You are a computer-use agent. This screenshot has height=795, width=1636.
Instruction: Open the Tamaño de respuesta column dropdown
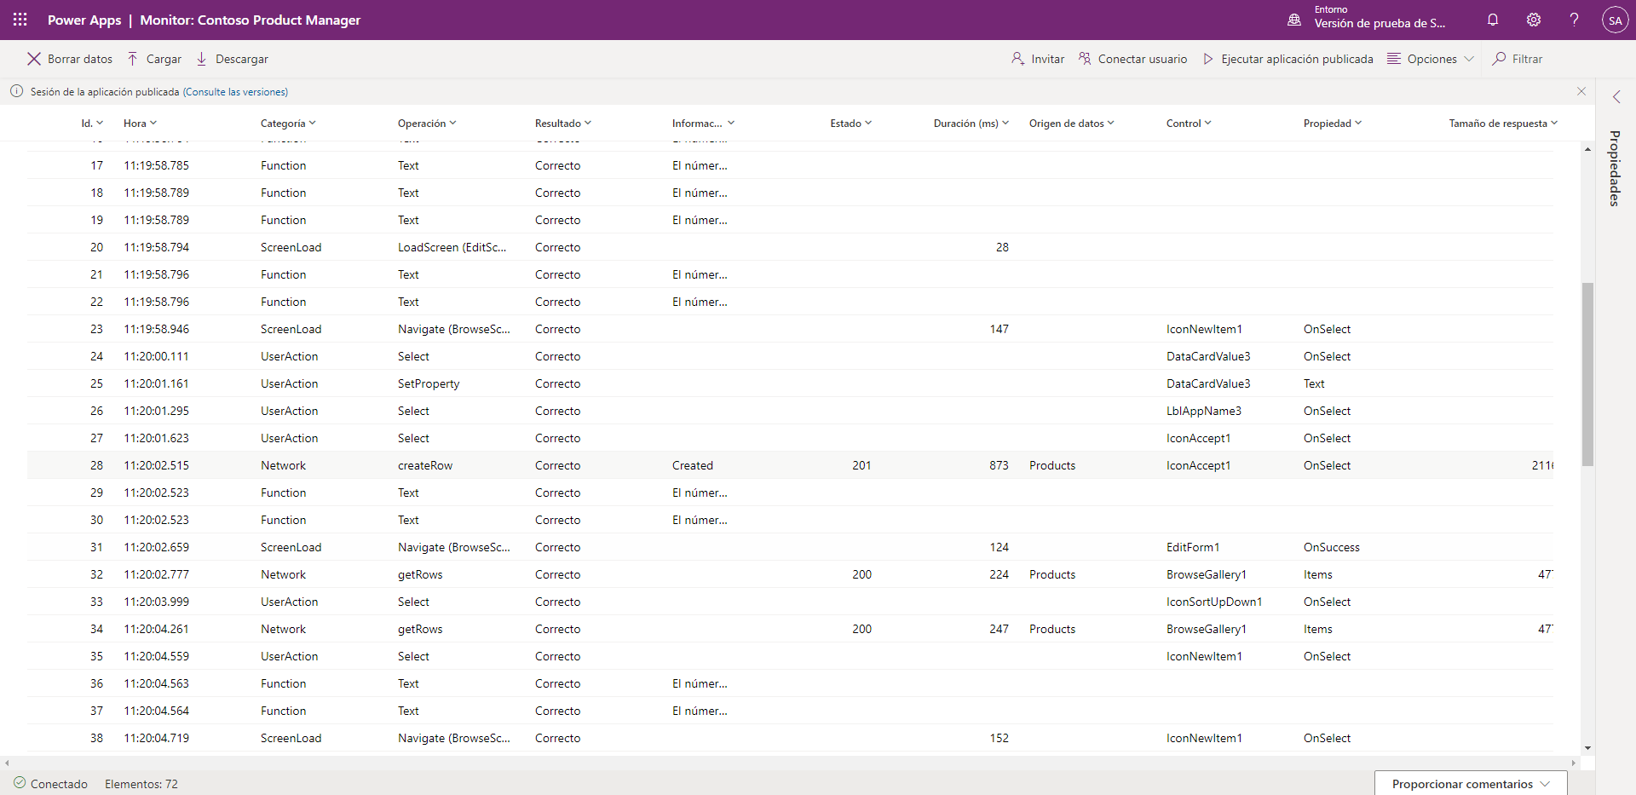click(x=1554, y=123)
